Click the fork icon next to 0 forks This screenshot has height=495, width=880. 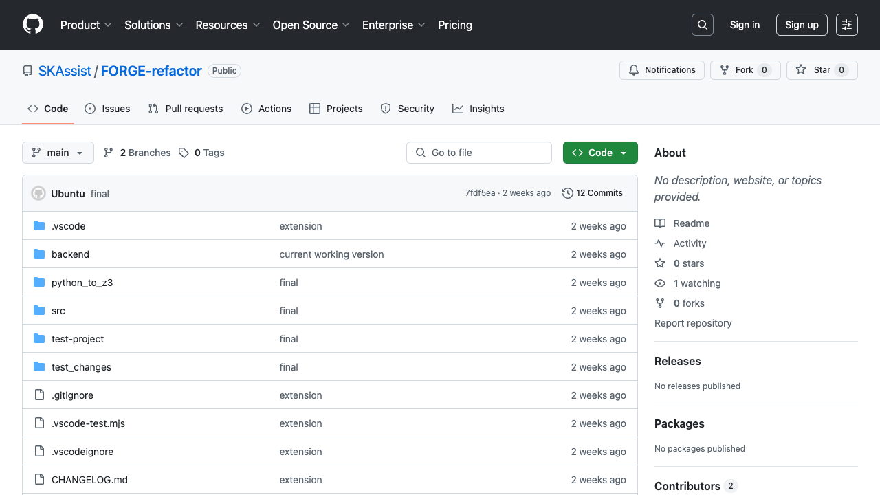click(x=660, y=303)
